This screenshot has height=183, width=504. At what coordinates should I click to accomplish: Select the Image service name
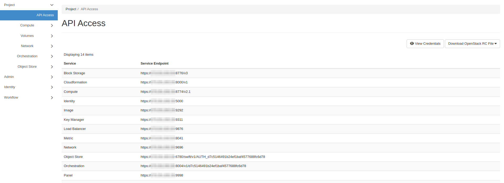point(69,110)
